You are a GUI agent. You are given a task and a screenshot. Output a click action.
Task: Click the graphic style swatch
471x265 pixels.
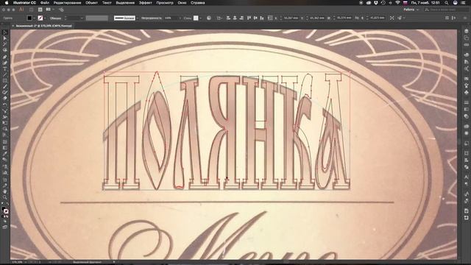(x=196, y=18)
